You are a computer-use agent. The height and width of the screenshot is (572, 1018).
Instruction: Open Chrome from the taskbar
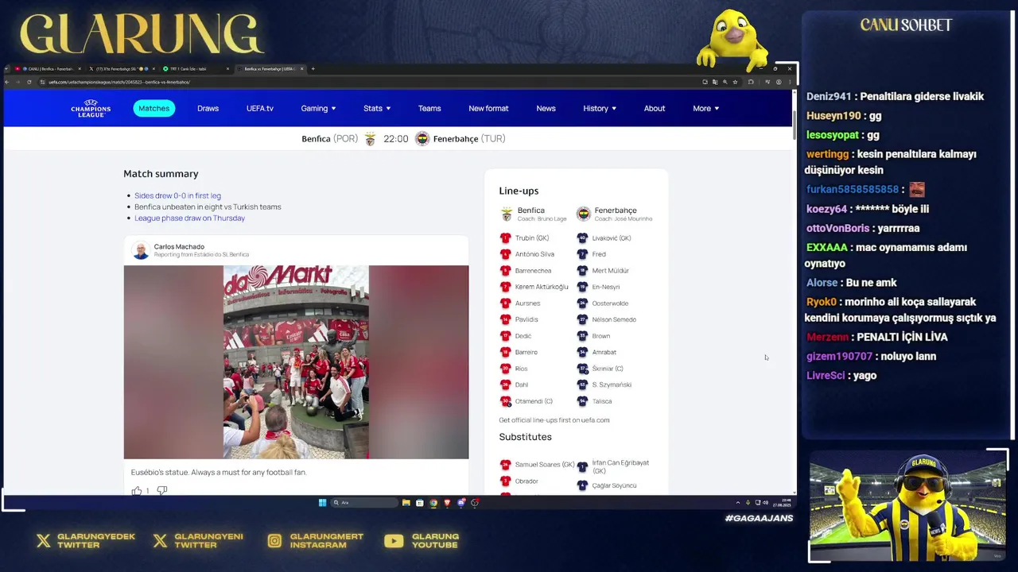(x=433, y=503)
